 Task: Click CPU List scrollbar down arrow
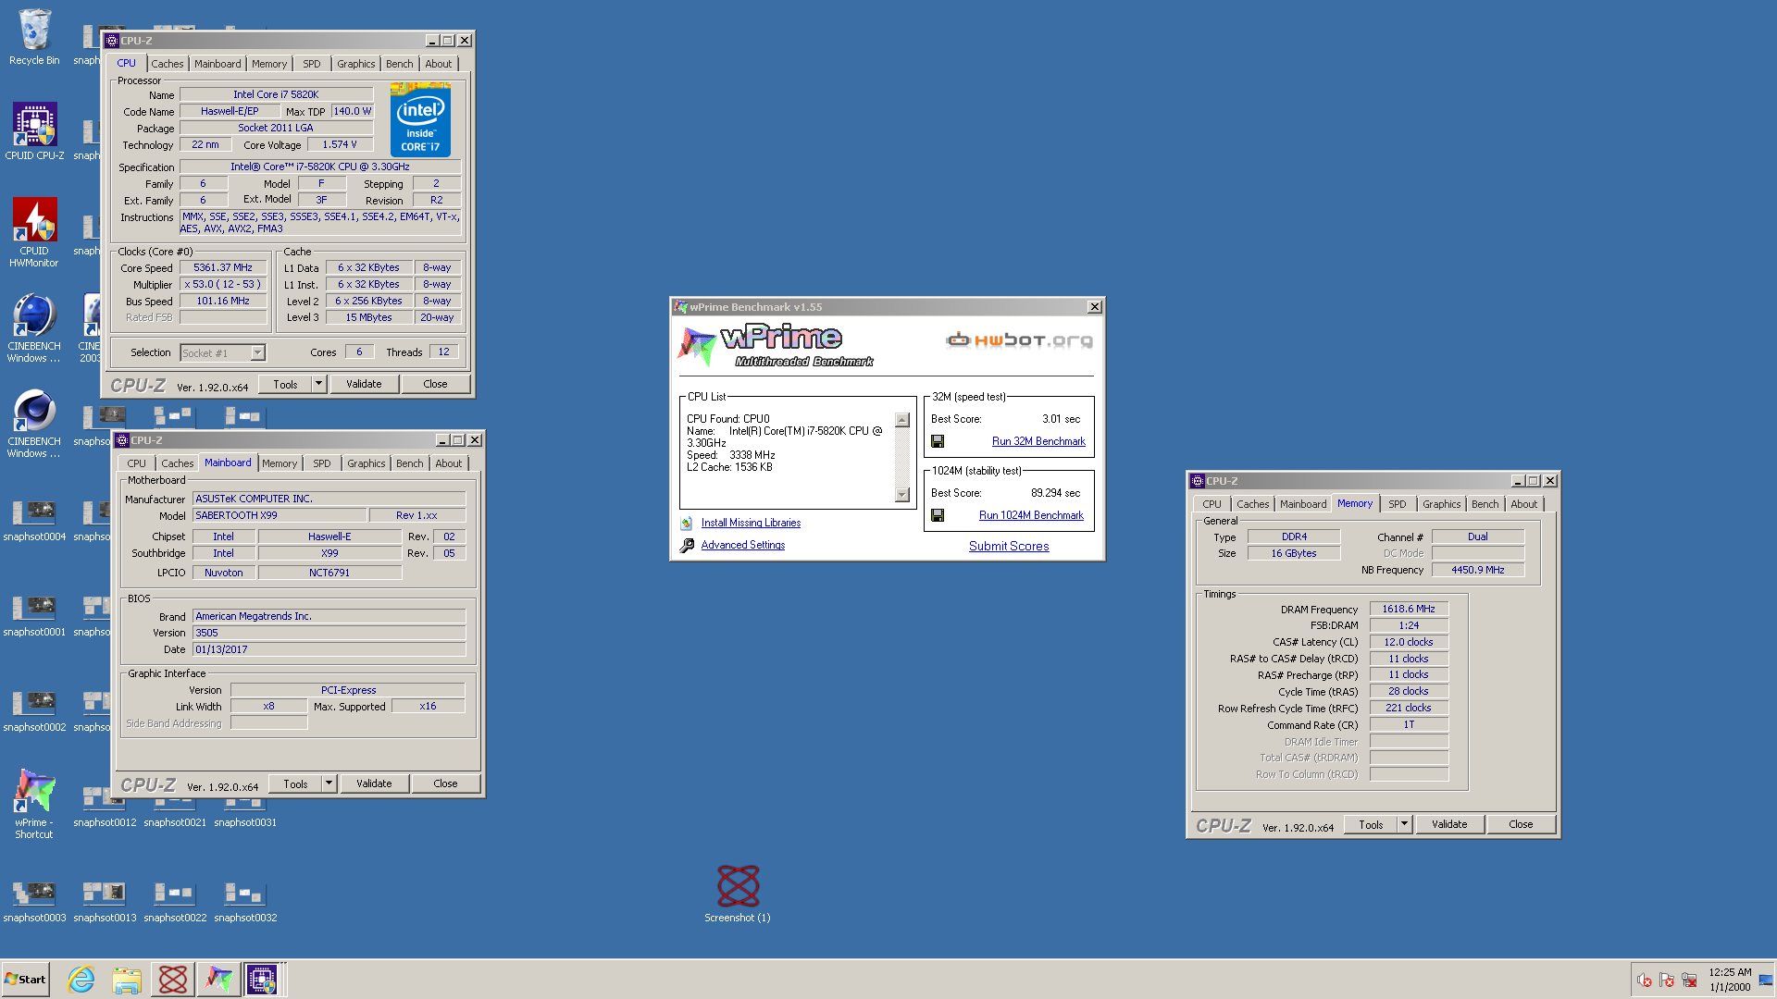coord(902,495)
